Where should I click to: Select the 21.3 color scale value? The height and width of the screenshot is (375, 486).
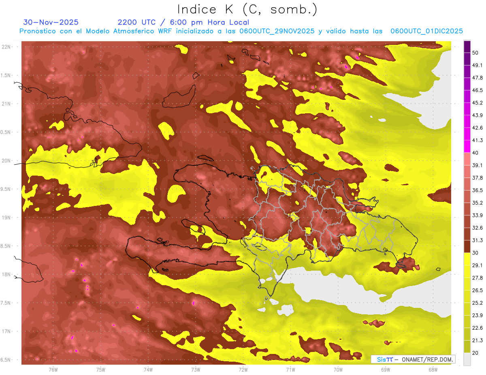477,340
